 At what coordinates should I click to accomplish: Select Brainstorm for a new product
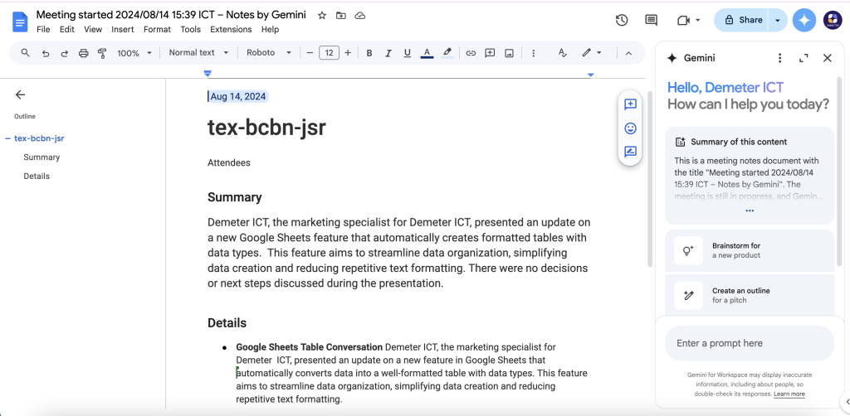coord(750,250)
